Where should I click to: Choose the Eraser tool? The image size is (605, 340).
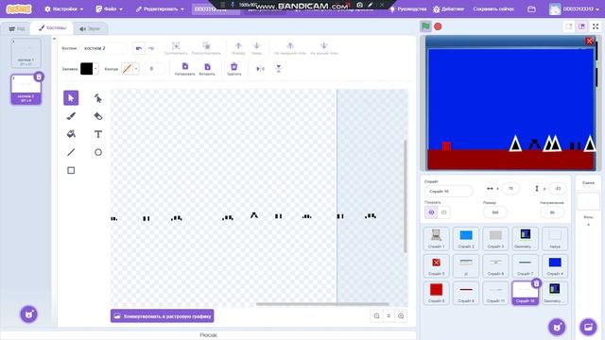(98, 116)
